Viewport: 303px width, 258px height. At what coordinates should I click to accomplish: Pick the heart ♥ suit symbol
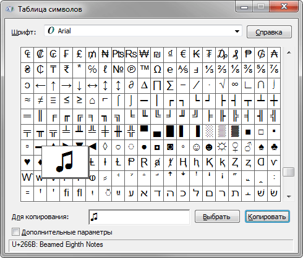pos(27,163)
